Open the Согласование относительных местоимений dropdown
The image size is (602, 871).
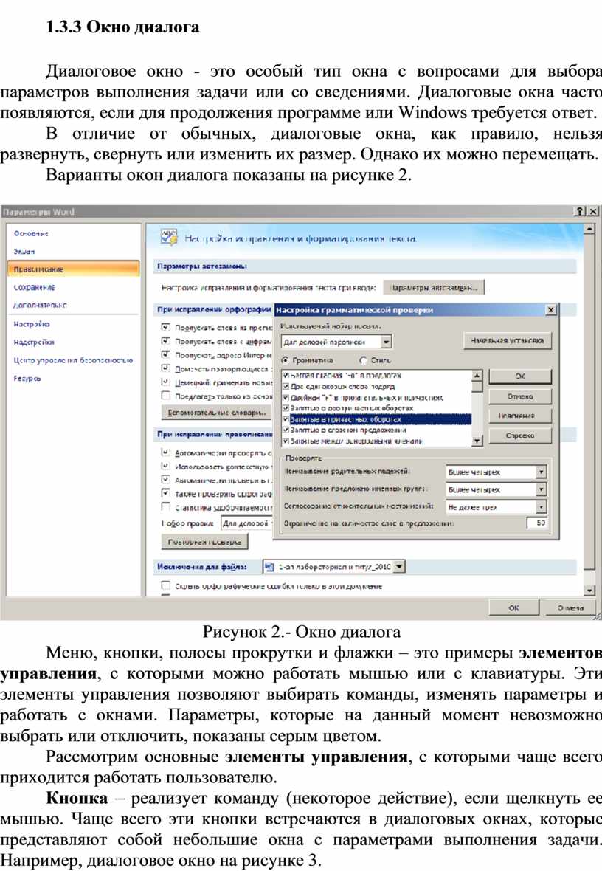[541, 506]
